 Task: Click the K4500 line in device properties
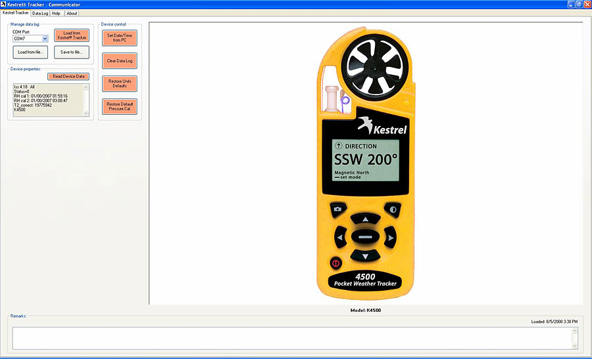point(20,110)
